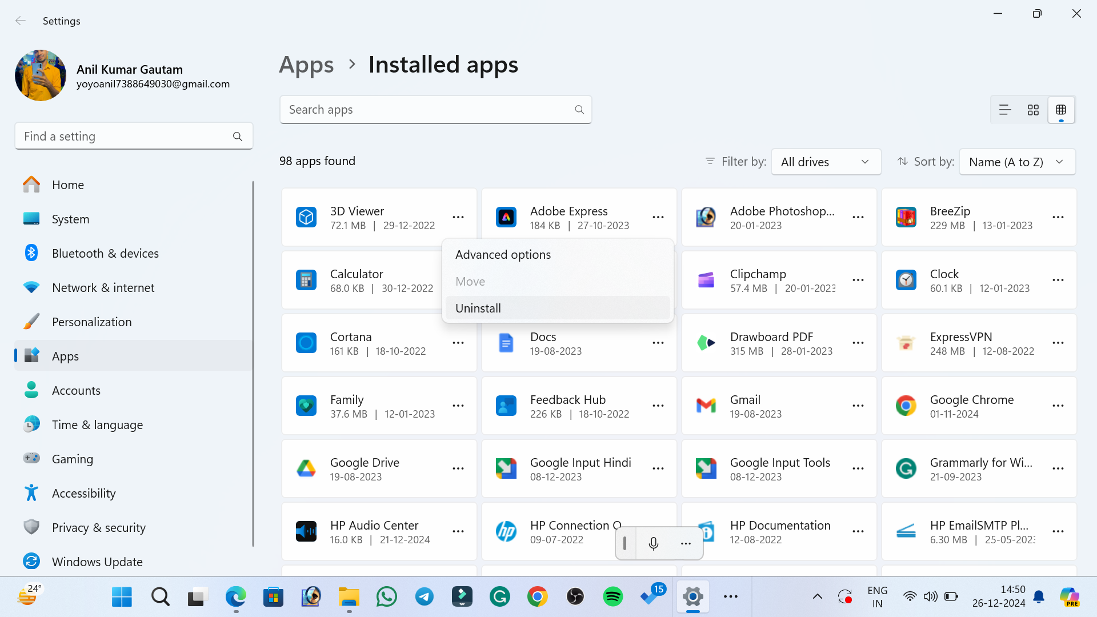Click the Find a setting search box
Image resolution: width=1097 pixels, height=617 pixels.
tap(134, 137)
